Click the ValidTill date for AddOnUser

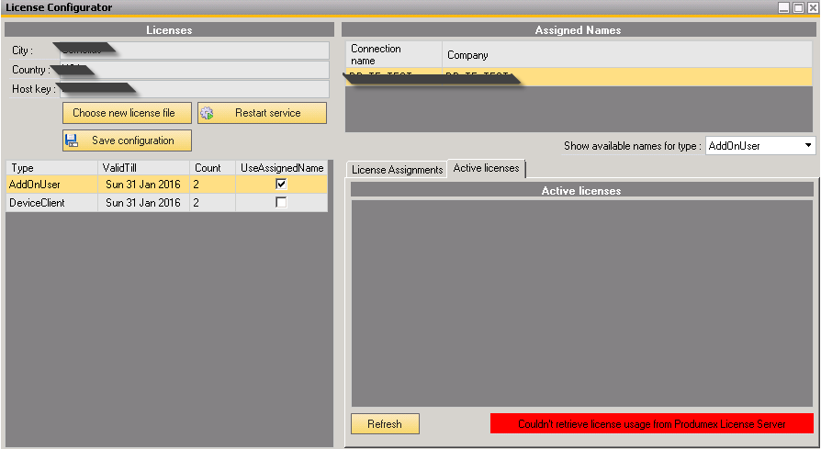point(143,185)
